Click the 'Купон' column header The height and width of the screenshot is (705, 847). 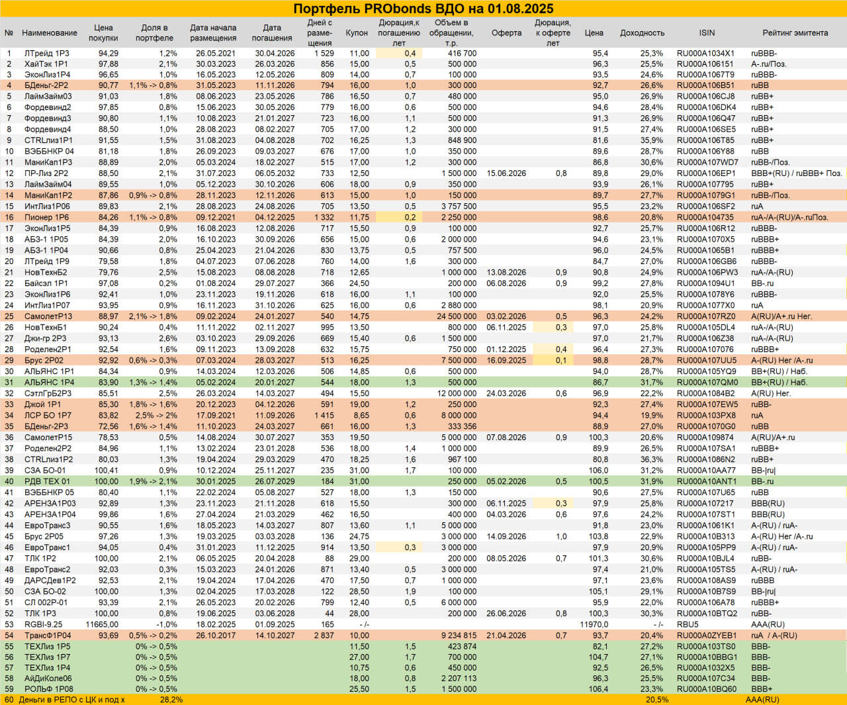[357, 33]
